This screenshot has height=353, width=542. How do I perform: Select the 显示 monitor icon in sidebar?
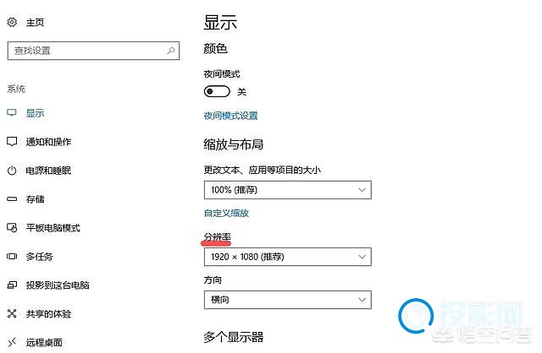[12, 112]
